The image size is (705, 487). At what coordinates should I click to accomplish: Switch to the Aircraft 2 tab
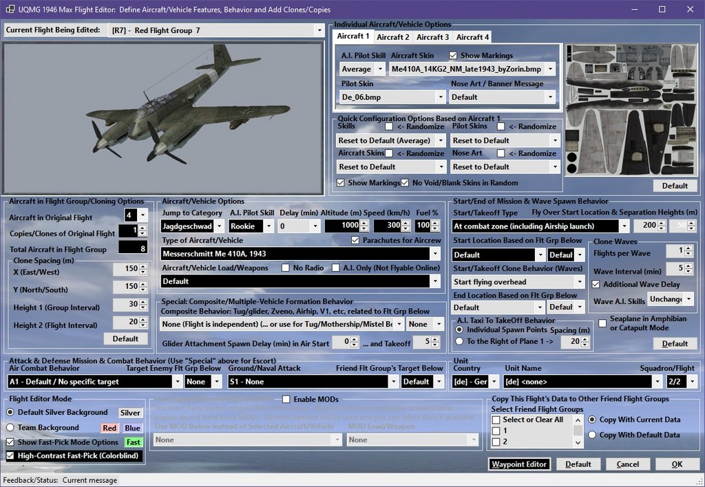point(393,37)
